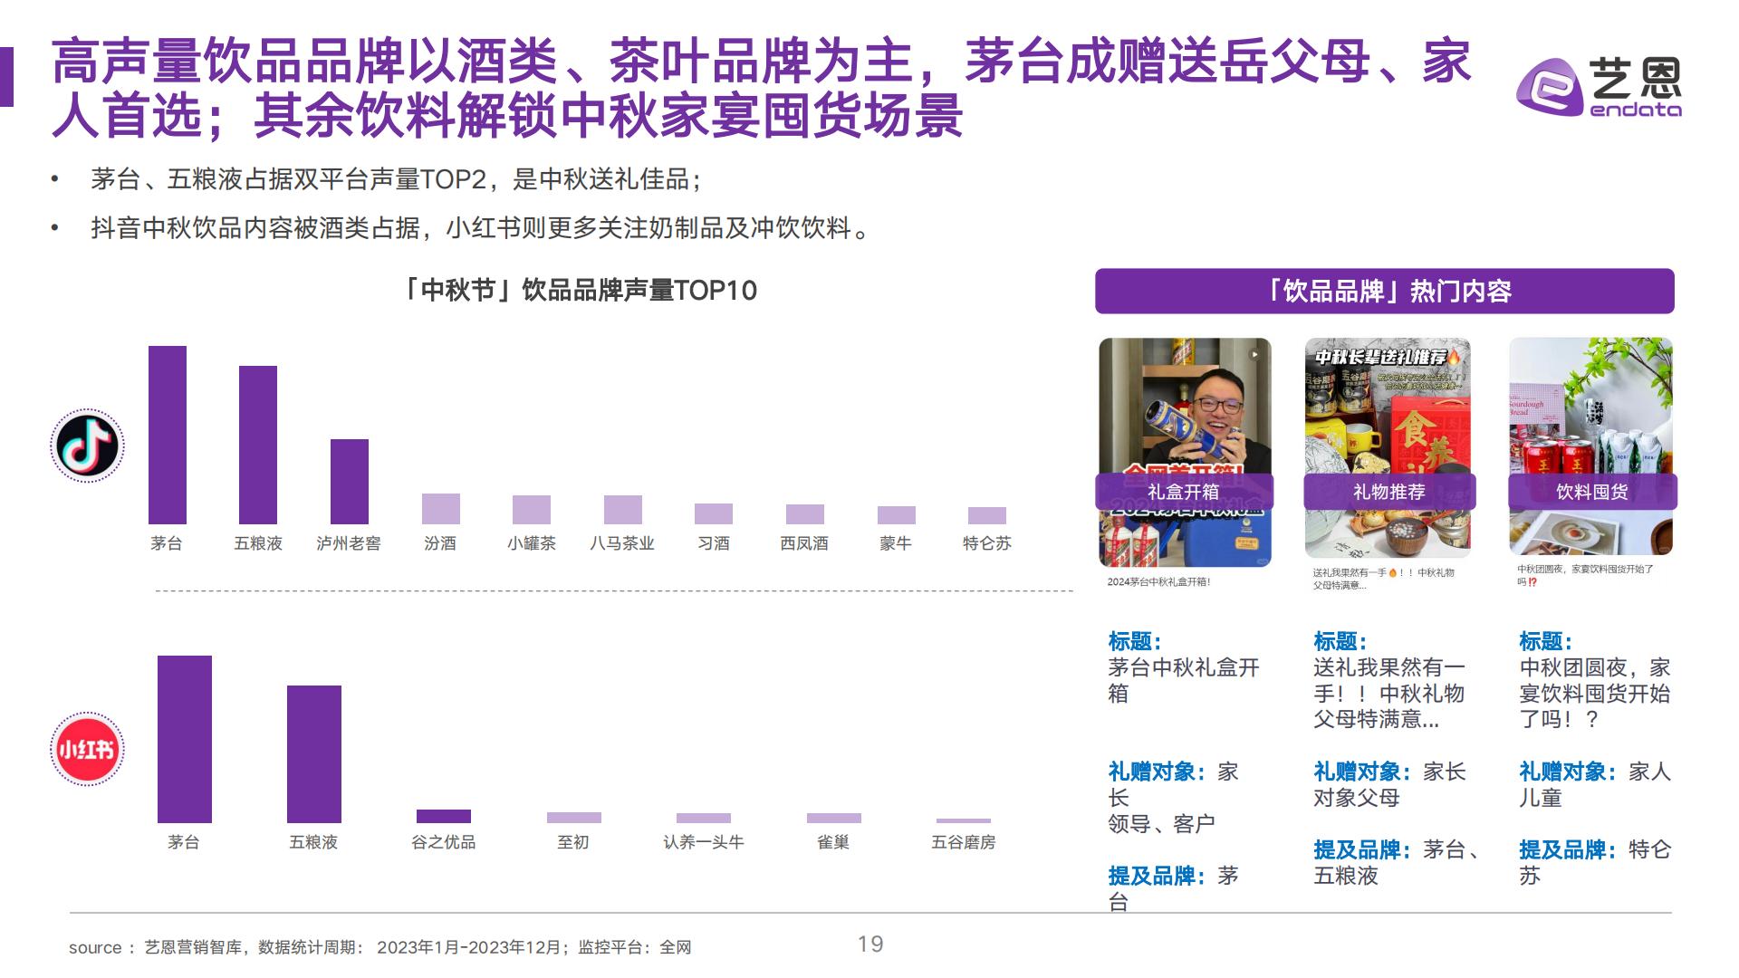Select the 五粮液 bar in Xiaohongshu chart
This screenshot has height=978, width=1739.
click(x=314, y=753)
